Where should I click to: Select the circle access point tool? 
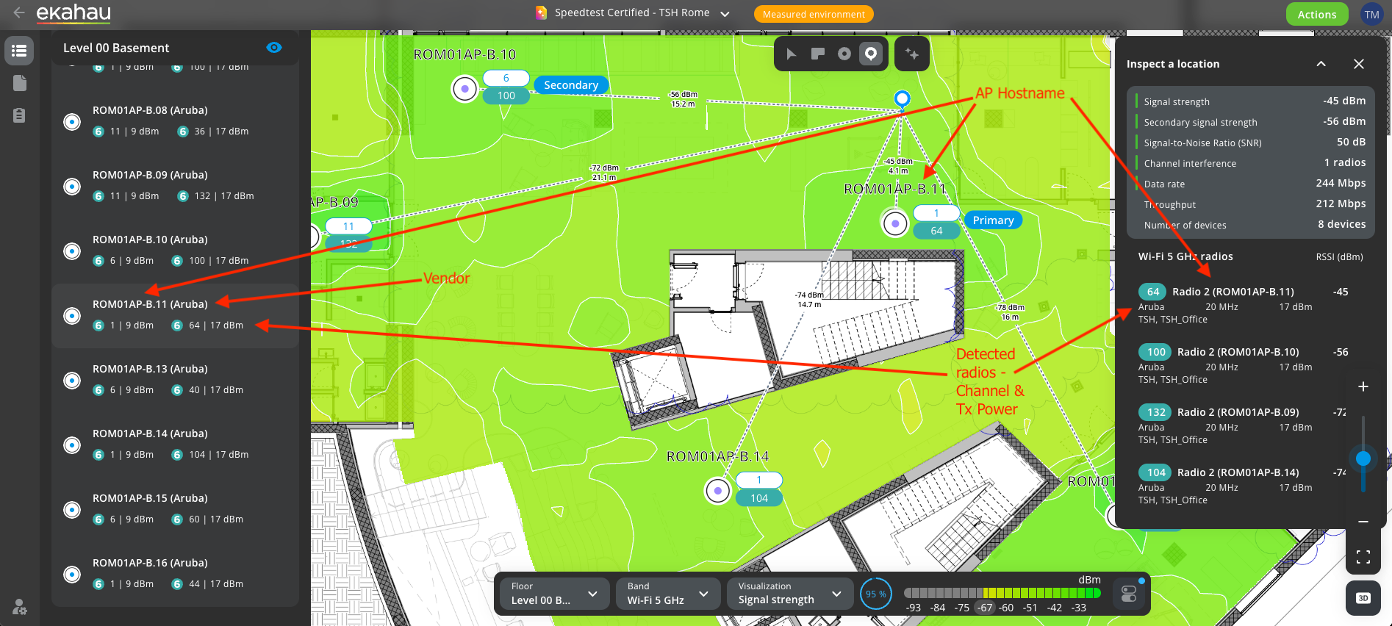pos(844,54)
